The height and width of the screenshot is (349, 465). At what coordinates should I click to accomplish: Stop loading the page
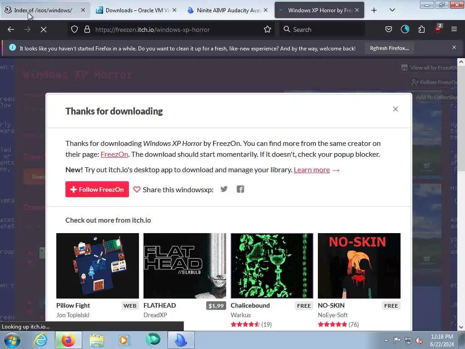[43, 30]
